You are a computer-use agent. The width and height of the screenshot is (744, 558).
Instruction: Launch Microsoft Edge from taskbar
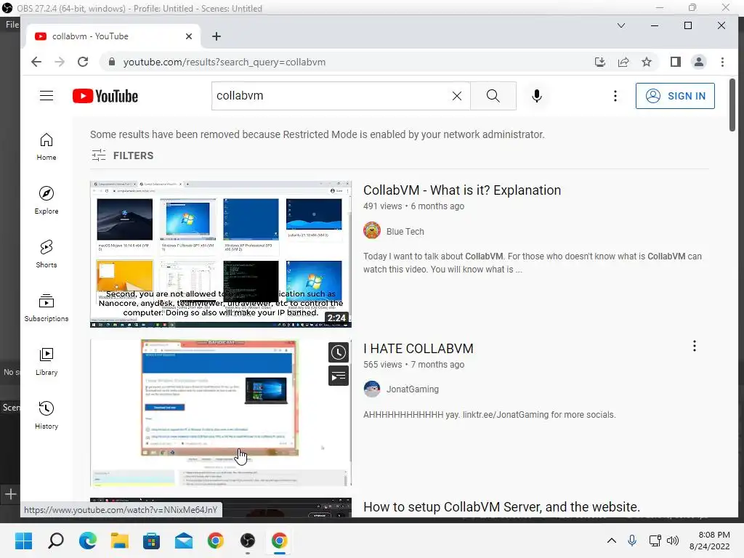point(88,541)
